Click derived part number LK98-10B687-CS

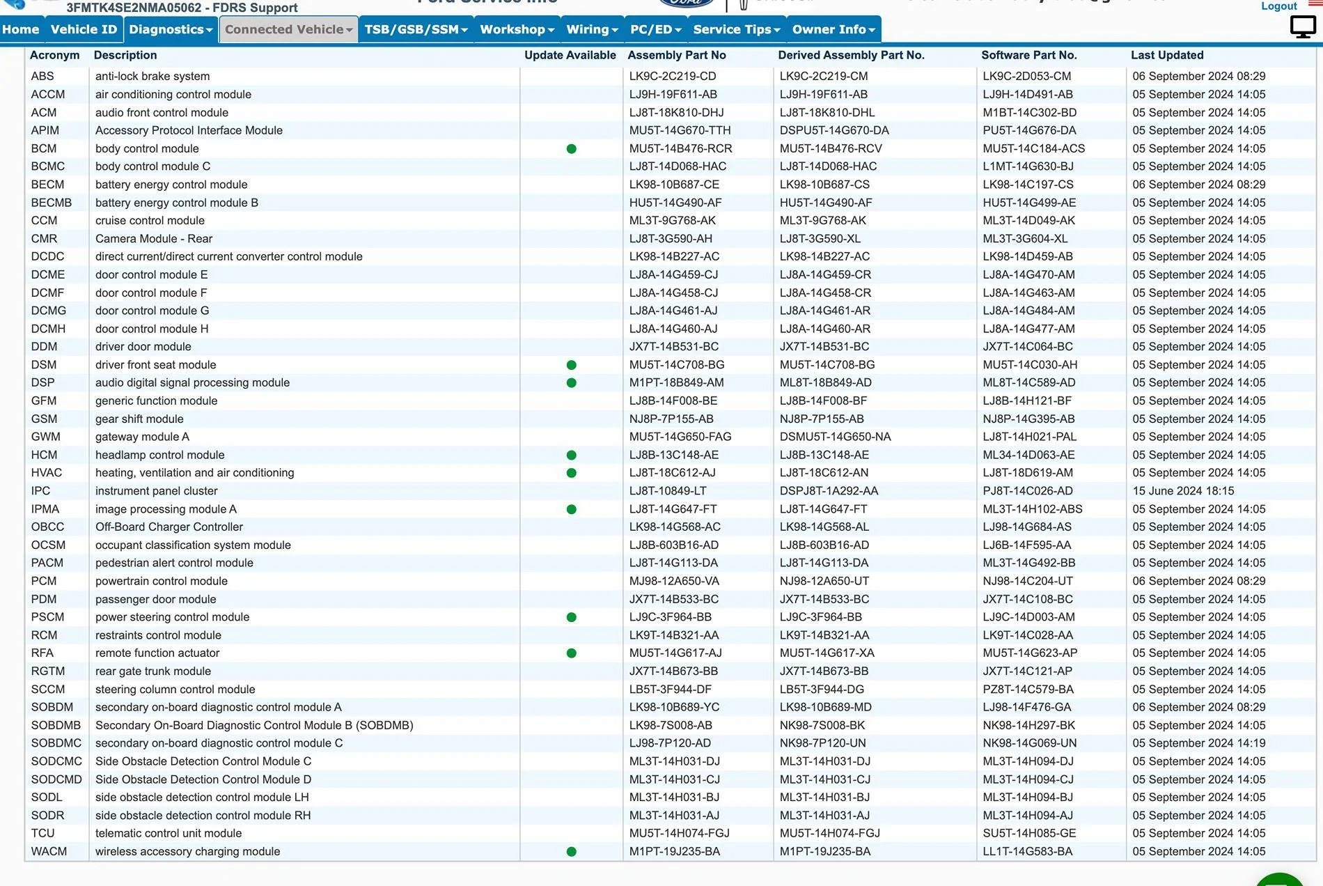(x=824, y=185)
